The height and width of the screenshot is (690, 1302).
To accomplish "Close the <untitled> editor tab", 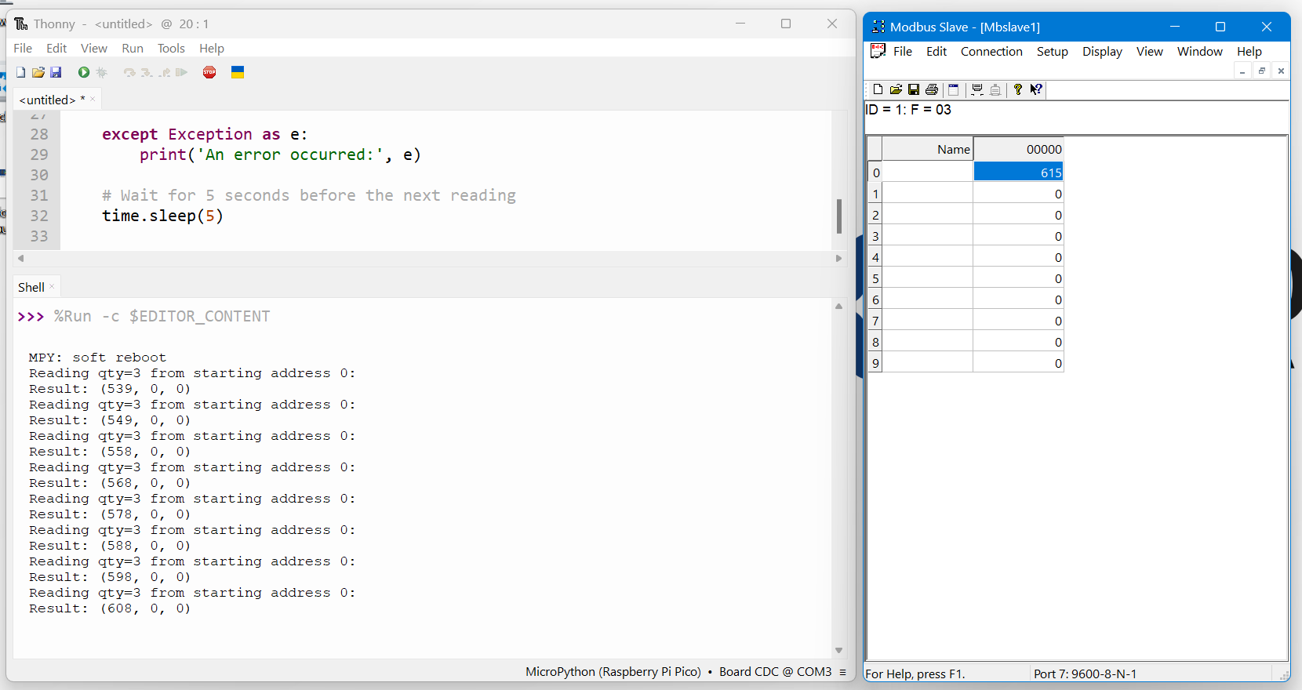I will pos(93,99).
